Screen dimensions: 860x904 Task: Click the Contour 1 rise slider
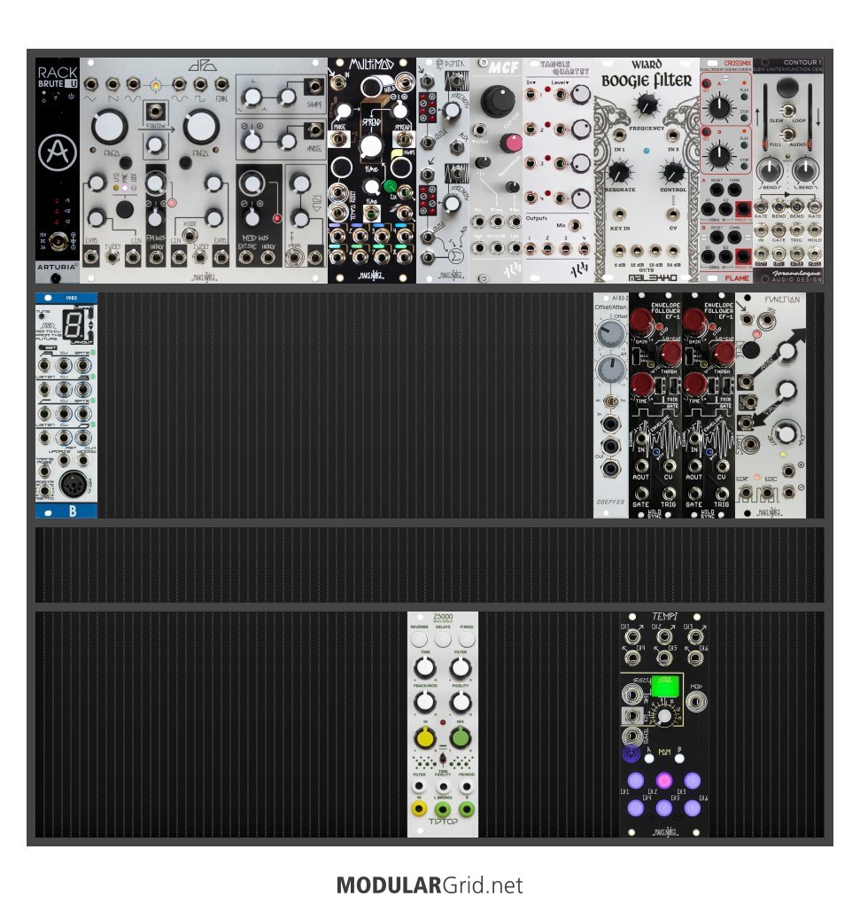[765, 115]
